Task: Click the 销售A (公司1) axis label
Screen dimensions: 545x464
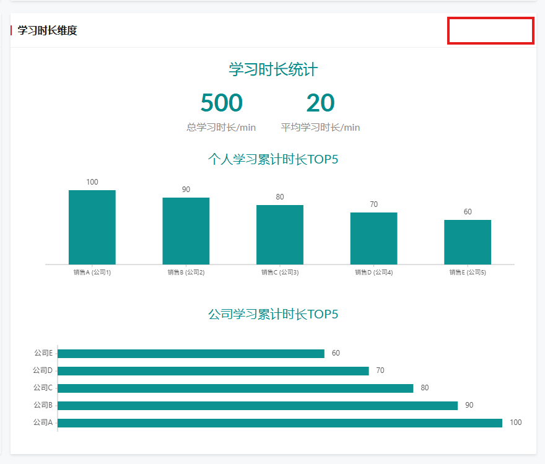Action: point(92,272)
